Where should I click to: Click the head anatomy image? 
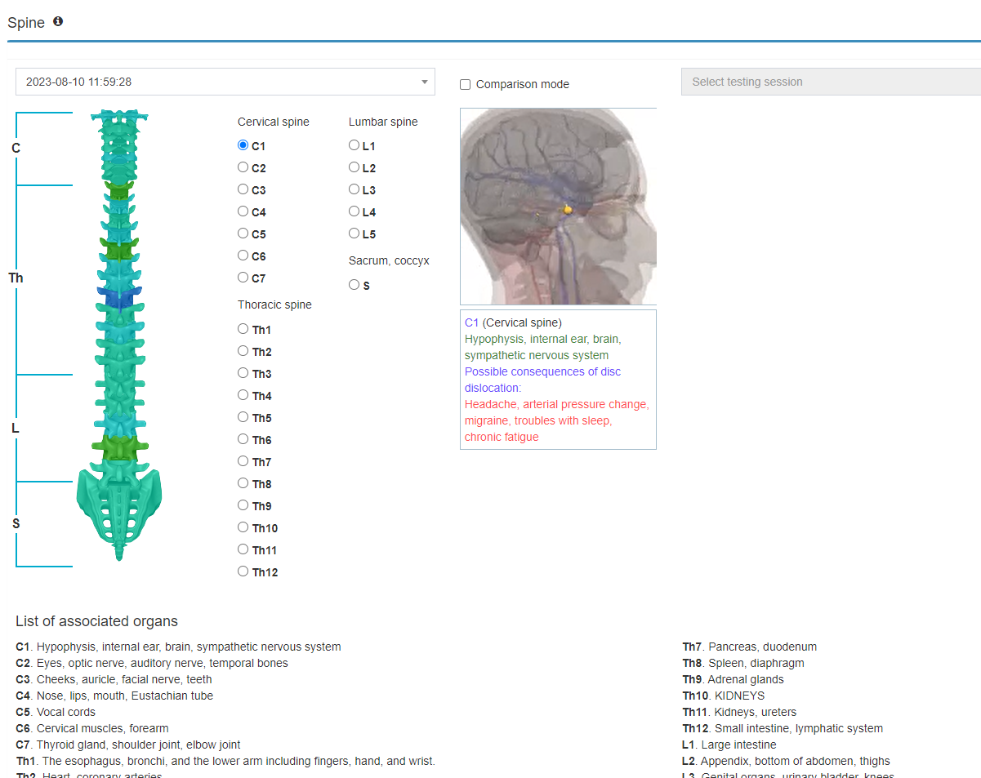[558, 206]
